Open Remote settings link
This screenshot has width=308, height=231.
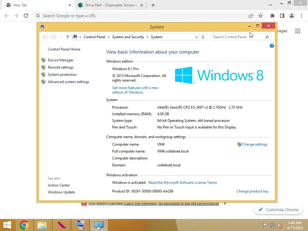pyautogui.click(x=60, y=67)
